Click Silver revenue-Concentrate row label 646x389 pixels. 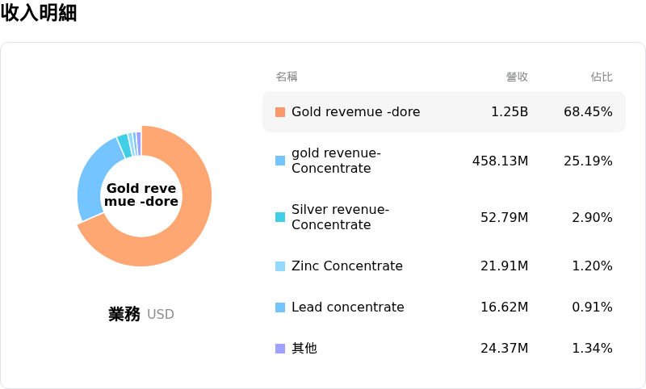click(x=340, y=217)
